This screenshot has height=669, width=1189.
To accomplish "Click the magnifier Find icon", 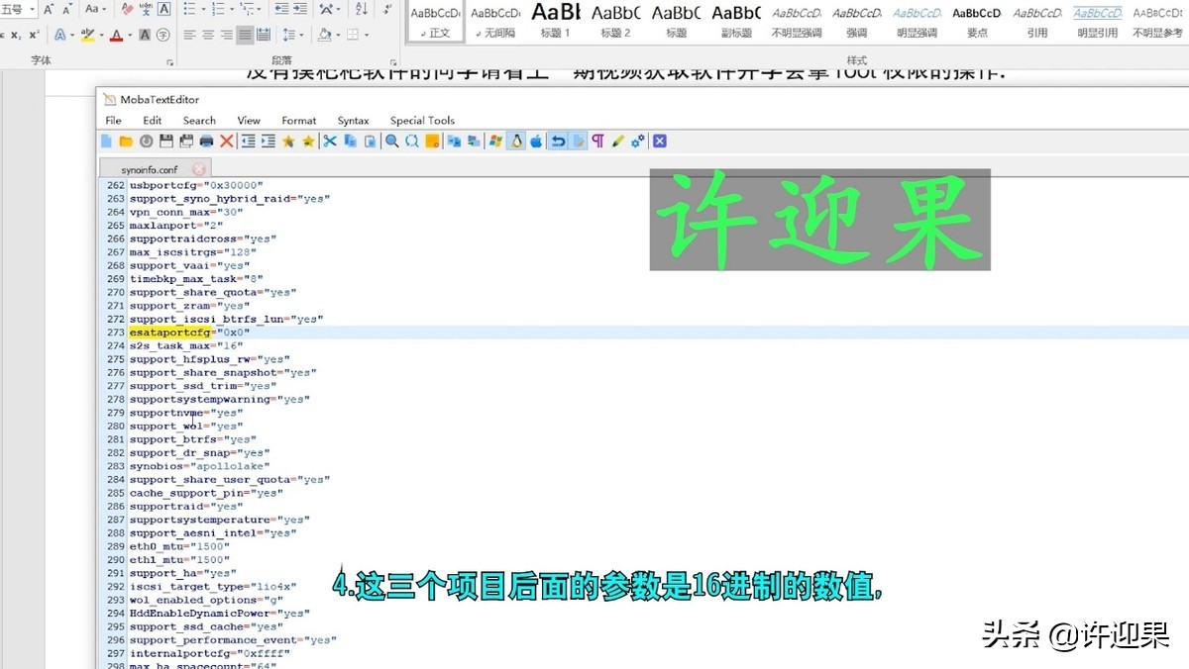I will coord(392,142).
